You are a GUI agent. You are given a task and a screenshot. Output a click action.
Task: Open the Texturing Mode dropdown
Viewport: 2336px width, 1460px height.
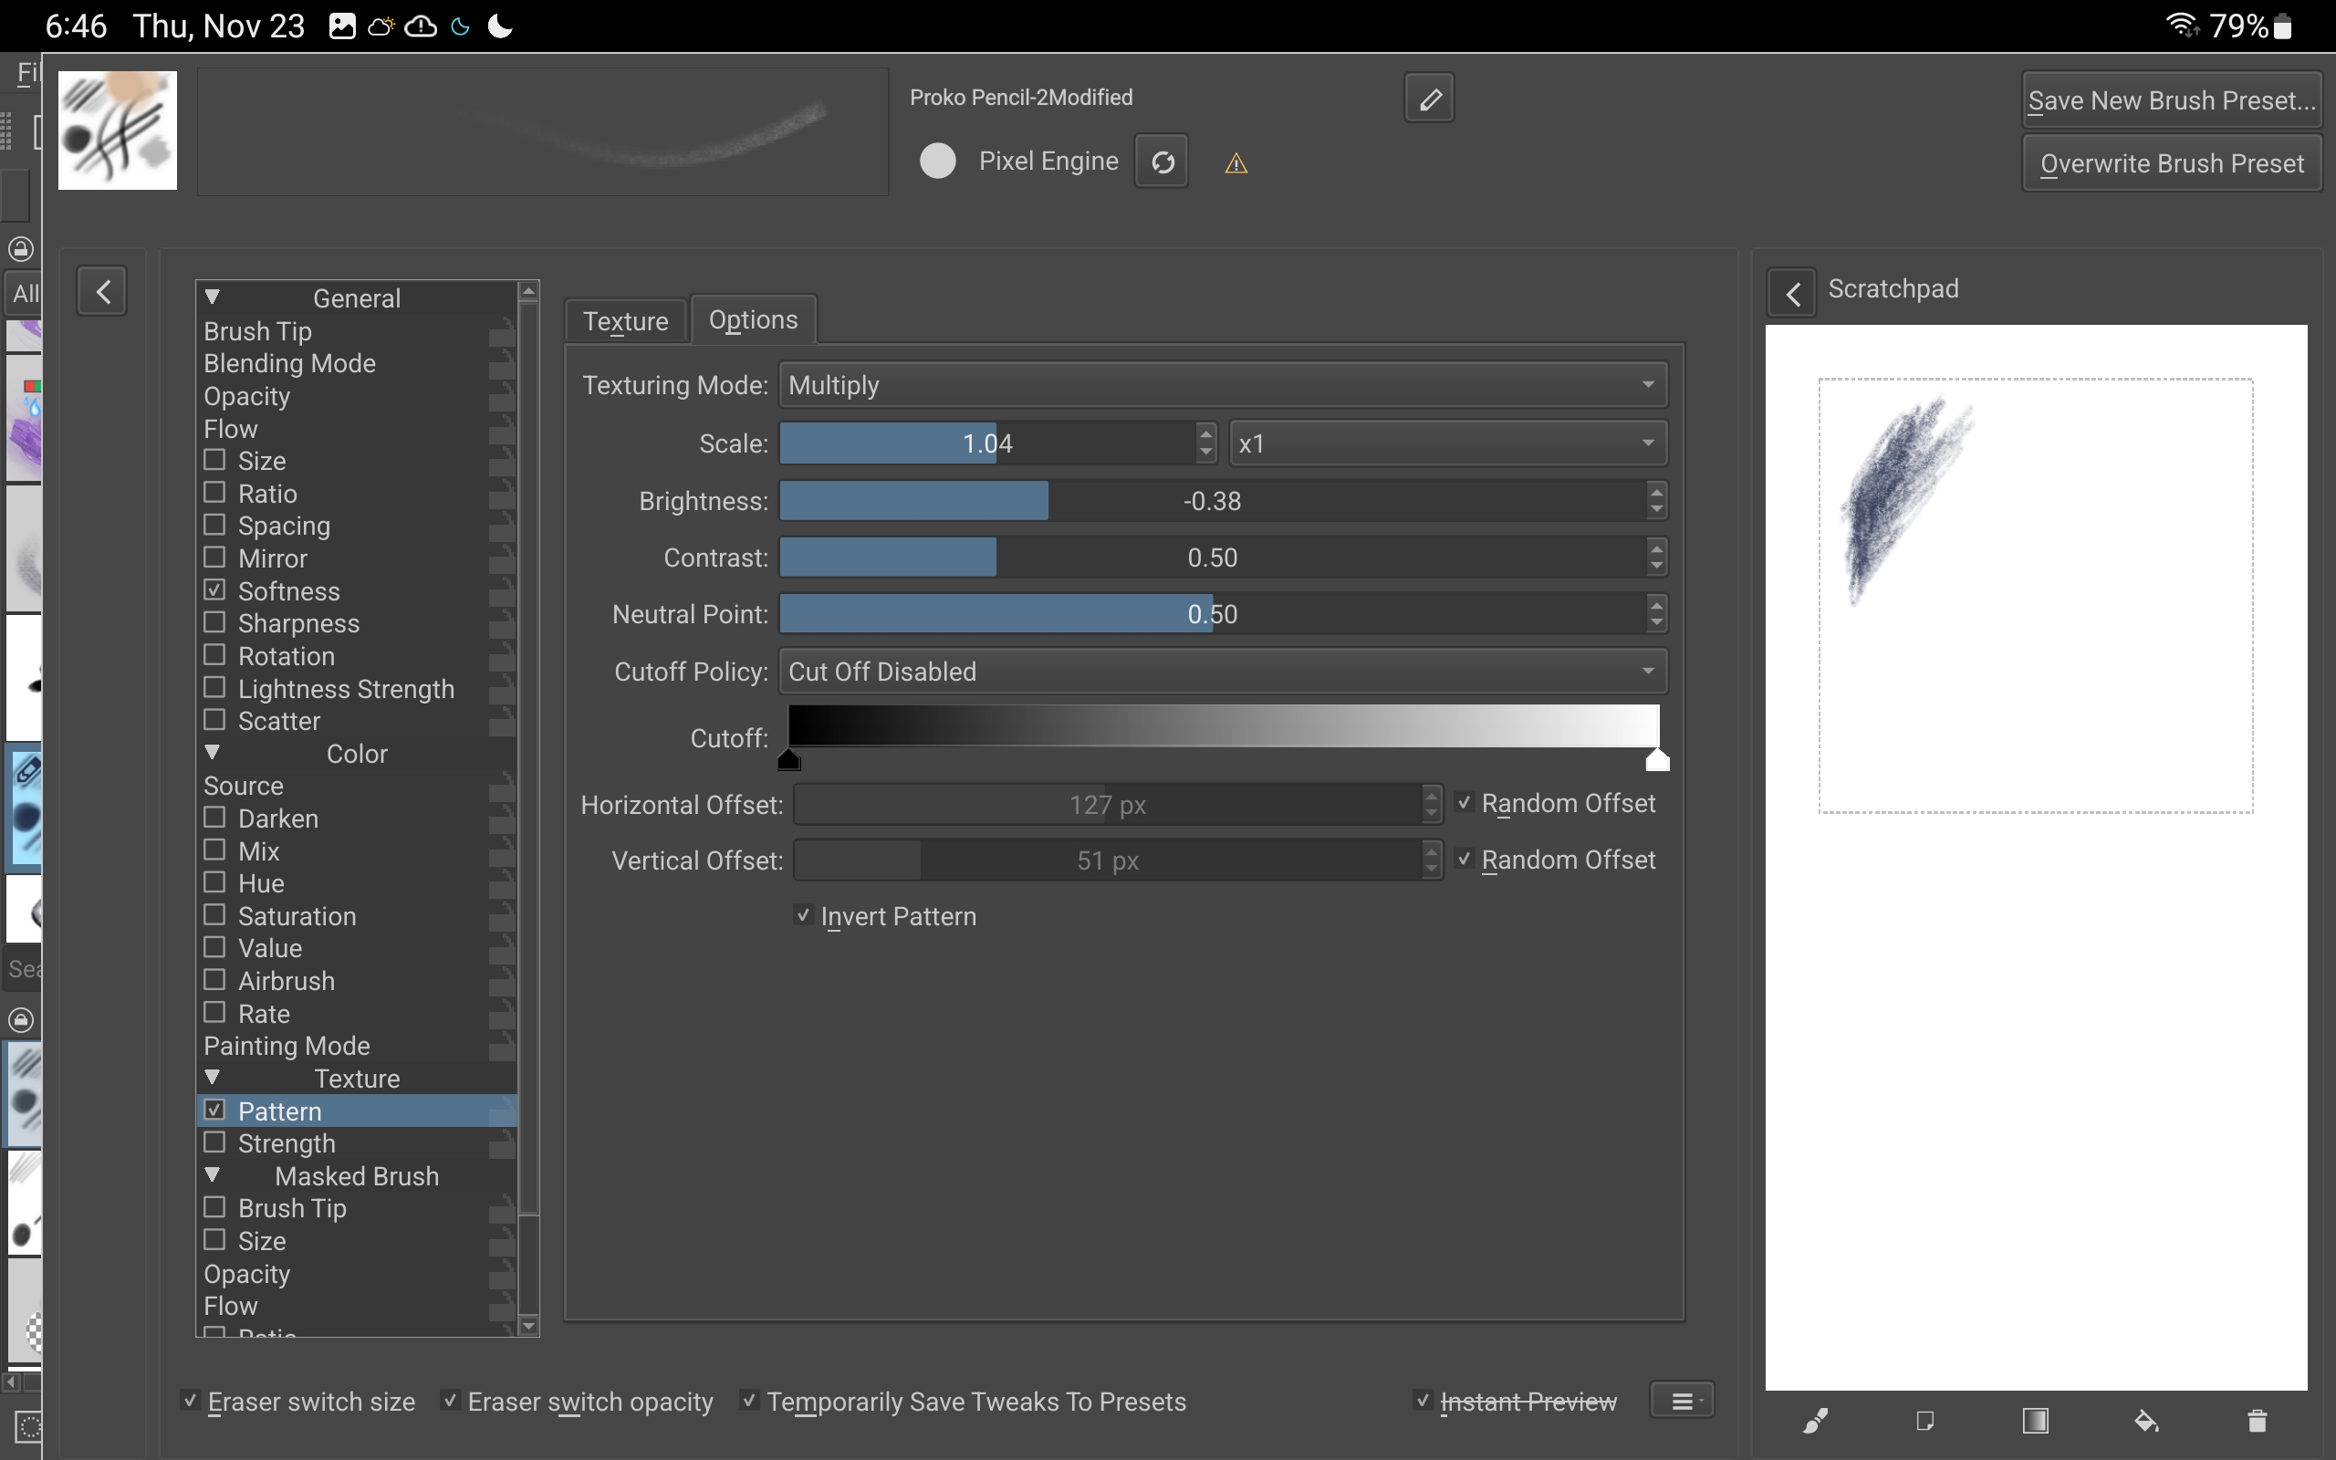click(x=1222, y=384)
